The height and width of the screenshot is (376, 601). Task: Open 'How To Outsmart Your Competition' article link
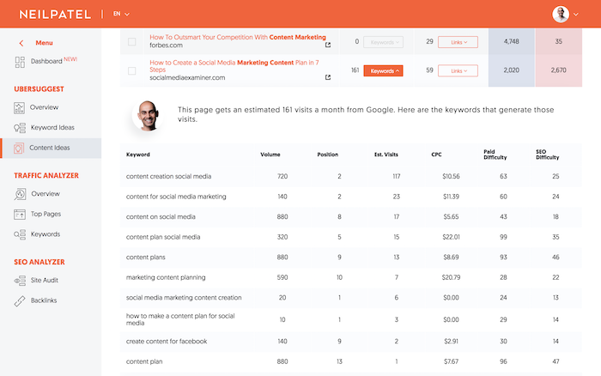(238, 37)
